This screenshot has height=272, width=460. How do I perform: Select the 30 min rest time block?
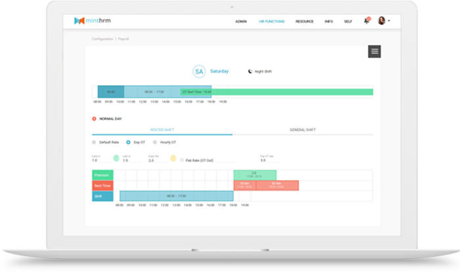pos(277,185)
